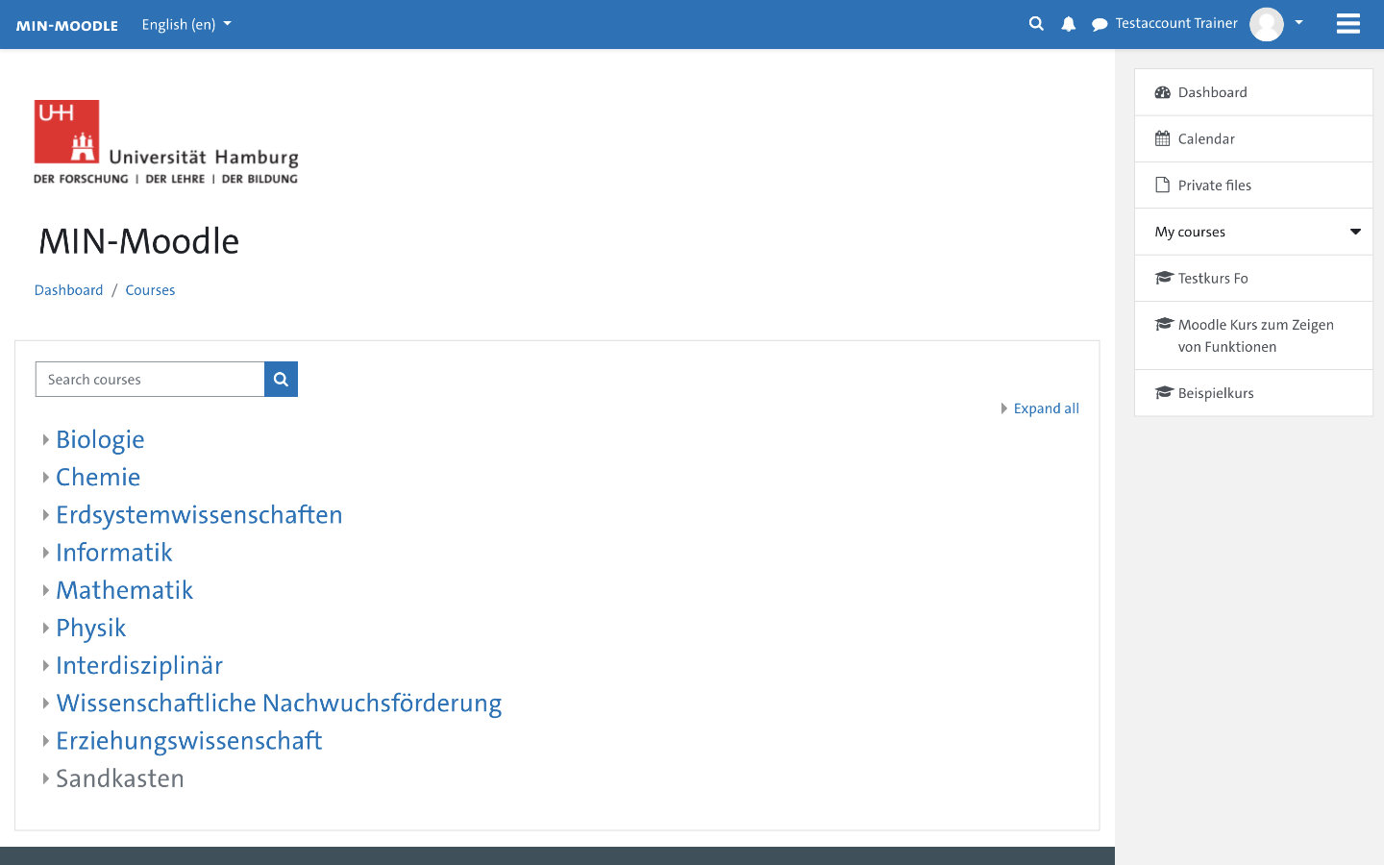
Task: Click the Testaccount Trainer username
Action: [1176, 23]
